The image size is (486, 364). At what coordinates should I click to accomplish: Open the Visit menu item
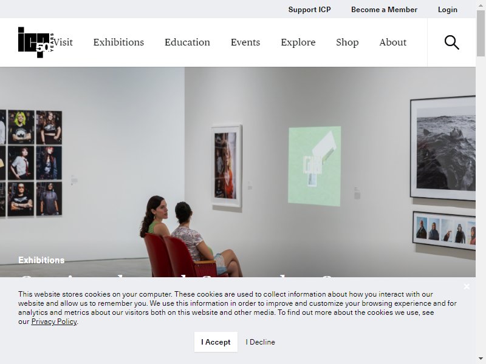63,42
